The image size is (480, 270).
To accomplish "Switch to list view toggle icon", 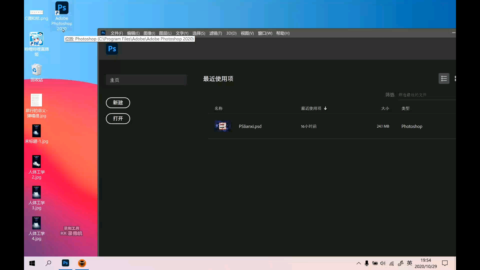I will click(444, 78).
